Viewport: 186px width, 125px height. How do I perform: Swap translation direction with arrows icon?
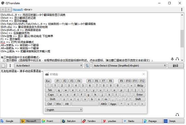[87, 65]
